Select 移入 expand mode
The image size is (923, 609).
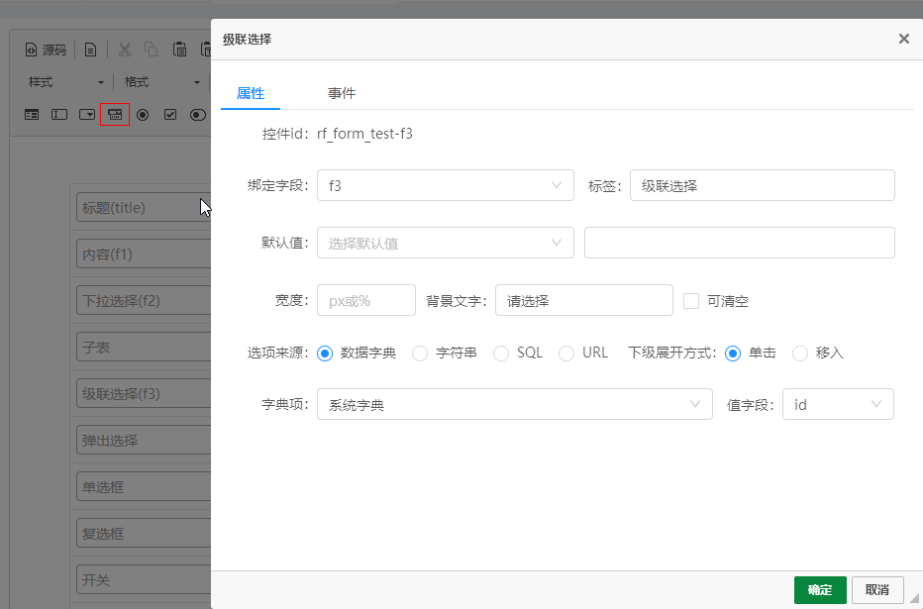(x=800, y=354)
